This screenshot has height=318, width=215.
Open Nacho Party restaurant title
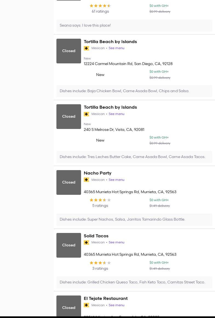click(x=98, y=173)
